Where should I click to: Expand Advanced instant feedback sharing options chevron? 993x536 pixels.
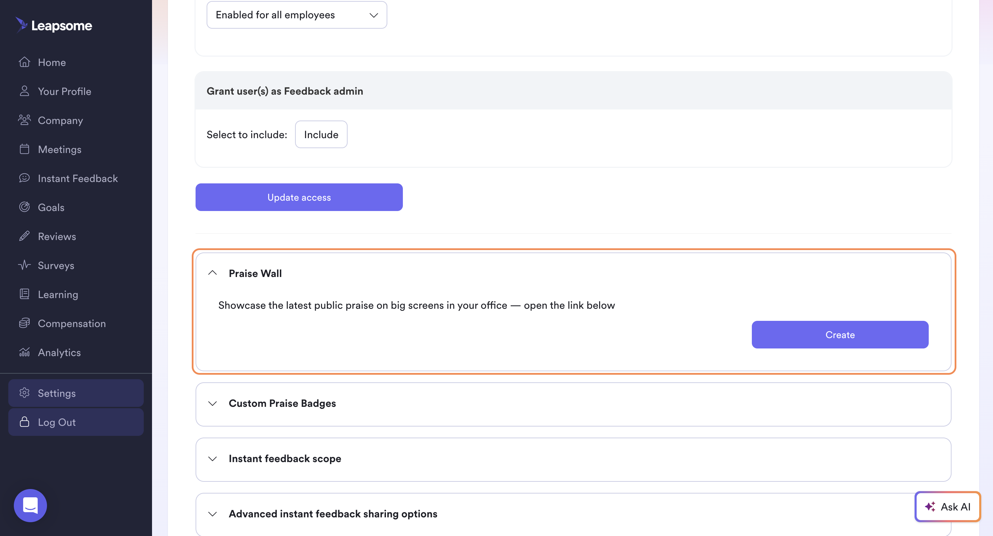point(212,514)
